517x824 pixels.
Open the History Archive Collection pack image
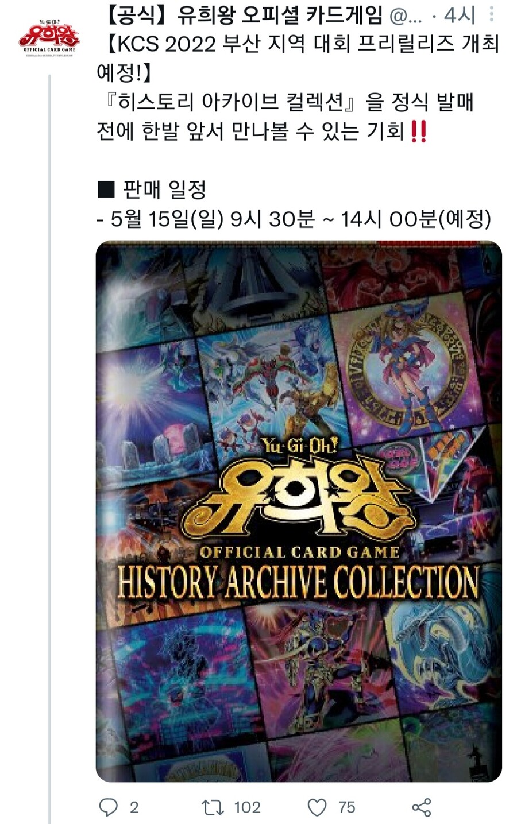point(299,511)
